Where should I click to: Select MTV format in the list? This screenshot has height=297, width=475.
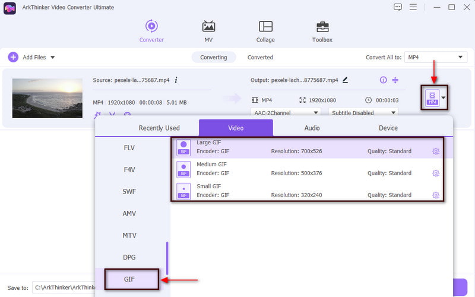click(x=129, y=235)
